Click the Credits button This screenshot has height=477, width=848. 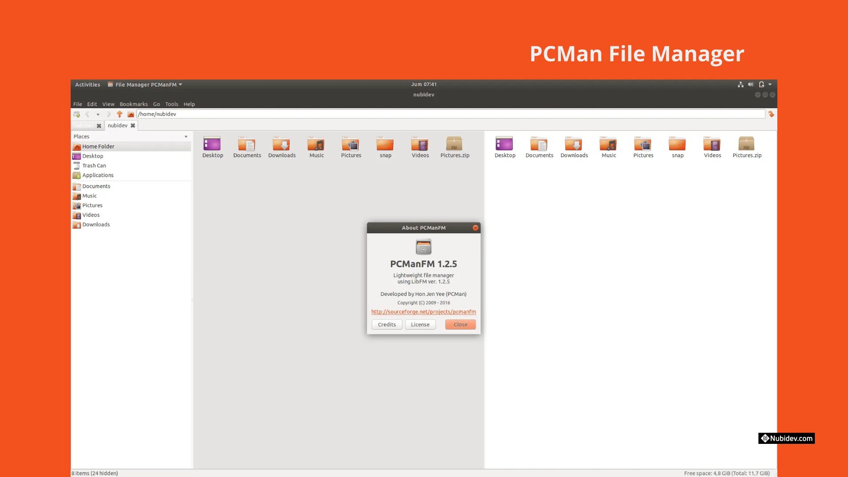[x=387, y=325]
